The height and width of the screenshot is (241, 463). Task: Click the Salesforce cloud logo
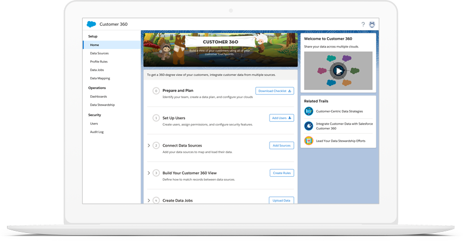pos(91,24)
